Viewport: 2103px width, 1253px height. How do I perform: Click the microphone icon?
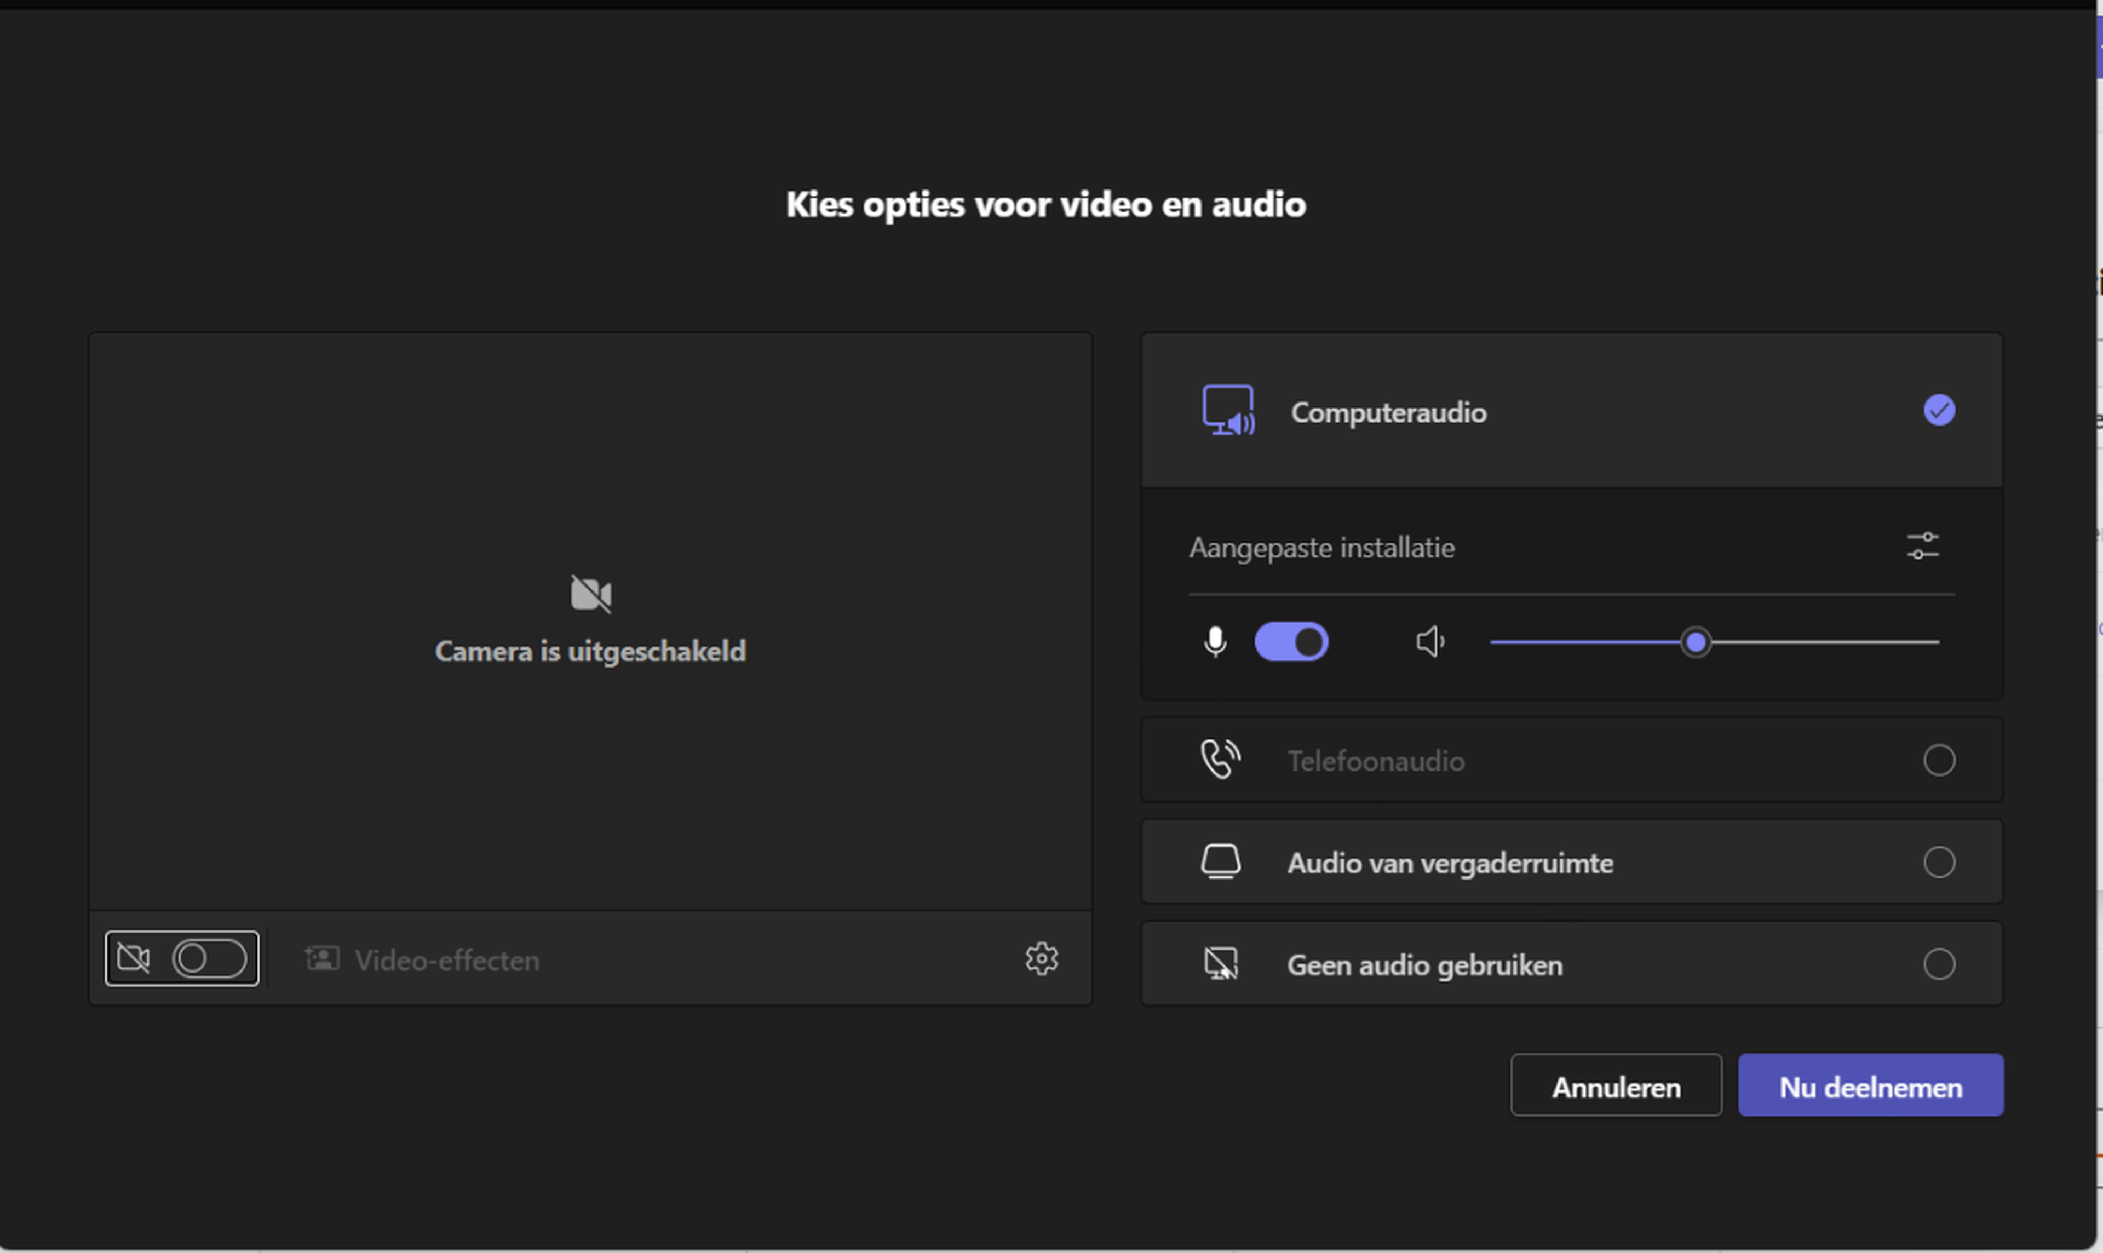click(1215, 642)
